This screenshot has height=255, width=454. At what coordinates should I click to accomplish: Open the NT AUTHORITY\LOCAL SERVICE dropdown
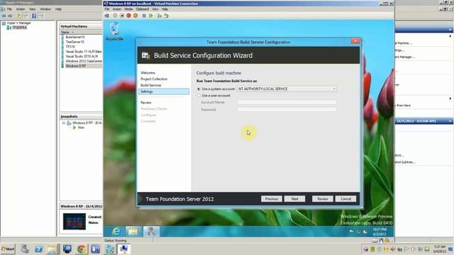pos(287,89)
